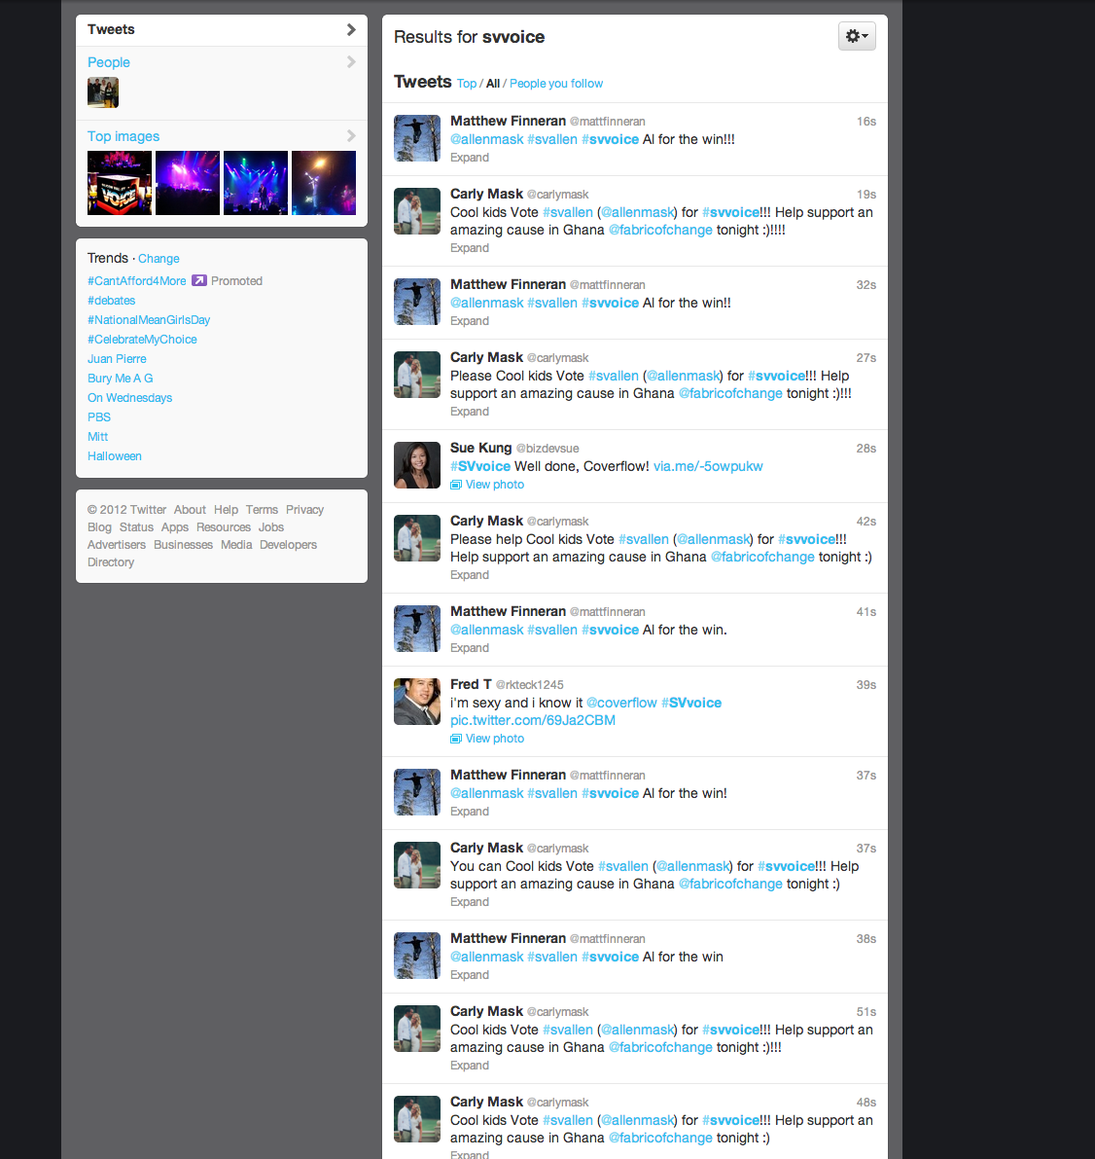Click the People result avatar thumbnail
The image size is (1095, 1159).
click(x=103, y=93)
